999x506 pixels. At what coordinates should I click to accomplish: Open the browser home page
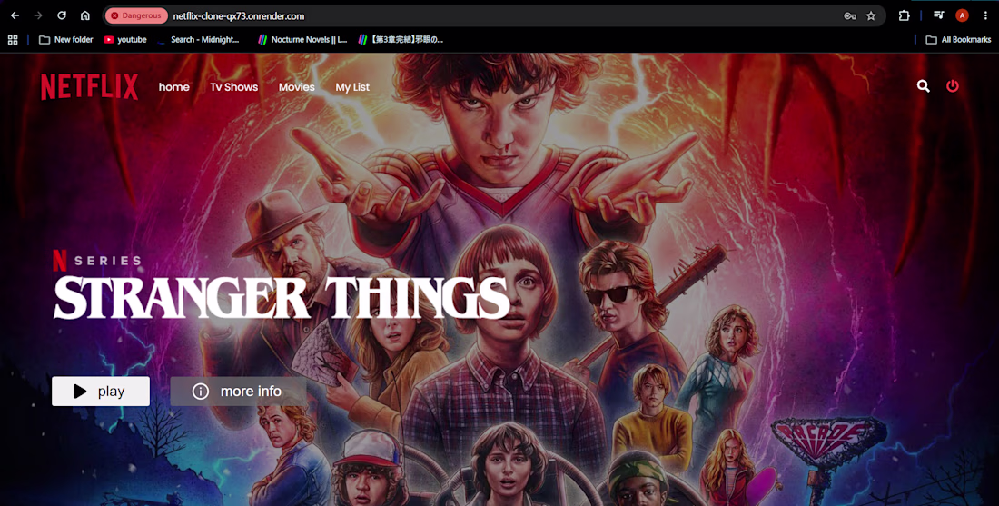(x=84, y=16)
